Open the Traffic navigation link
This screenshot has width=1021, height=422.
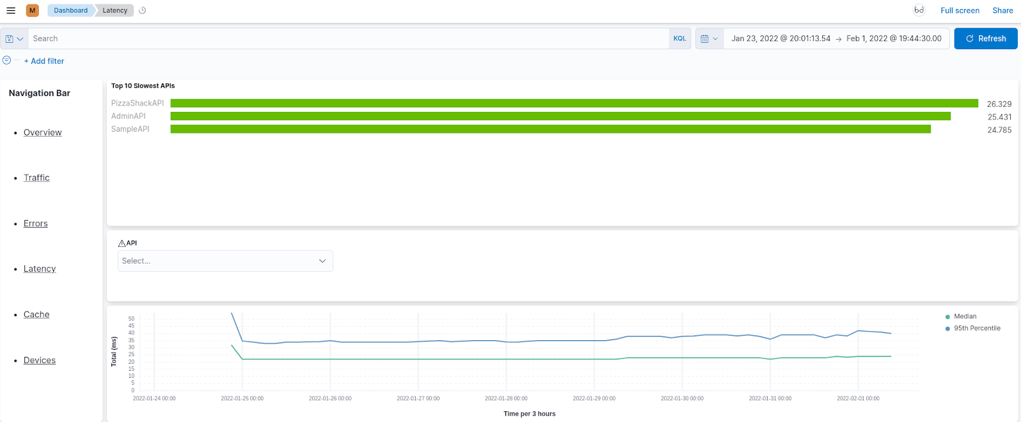tap(36, 178)
